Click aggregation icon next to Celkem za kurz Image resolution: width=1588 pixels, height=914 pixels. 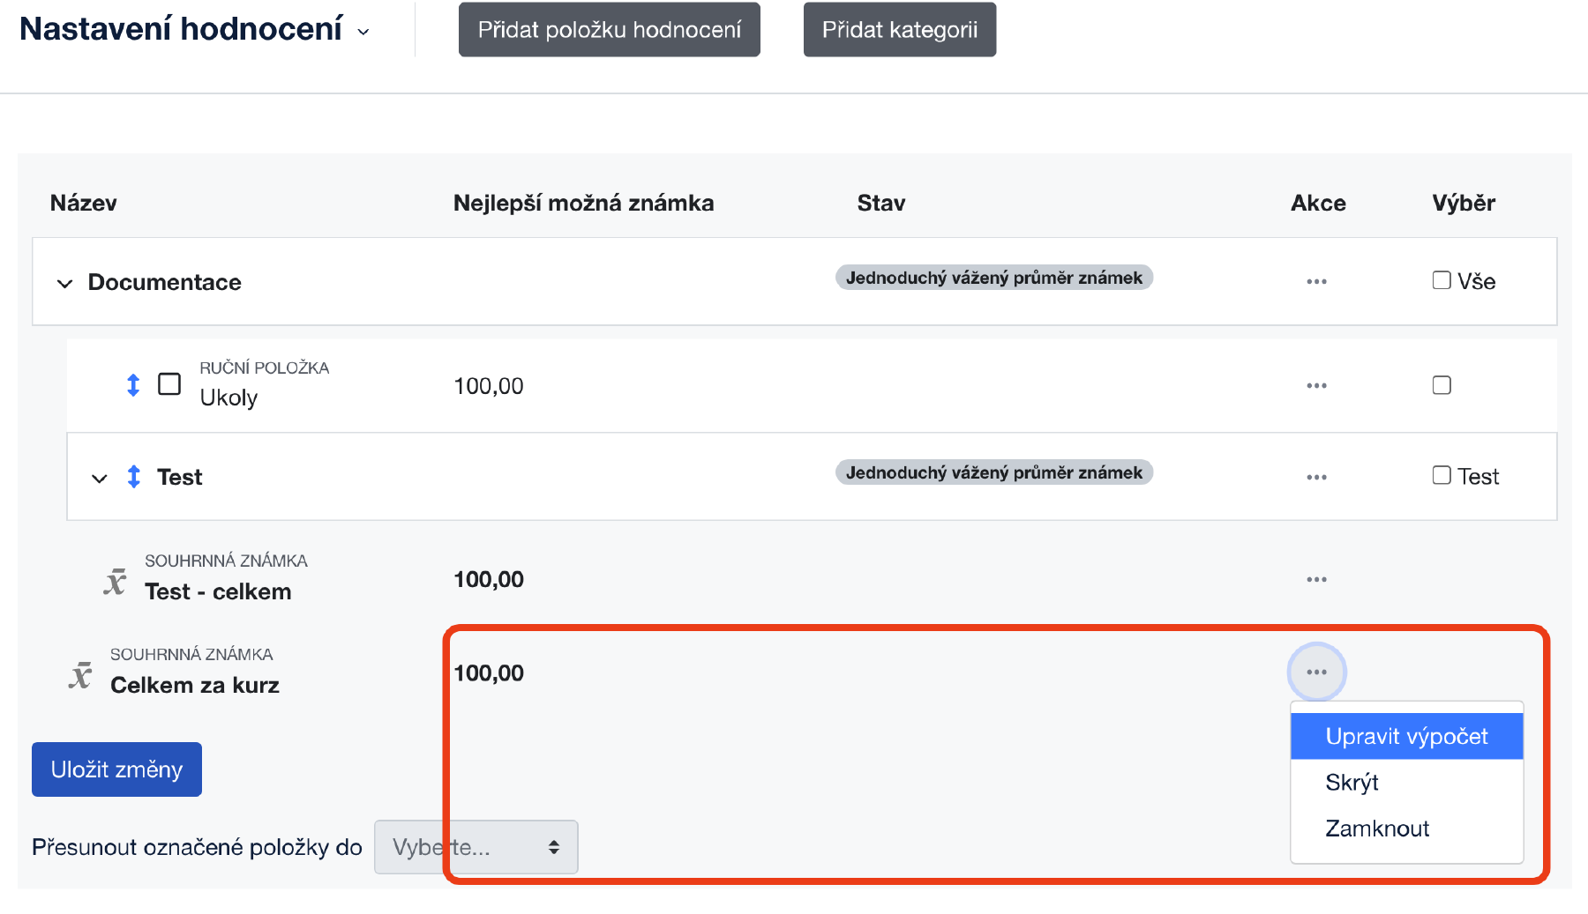tap(80, 675)
